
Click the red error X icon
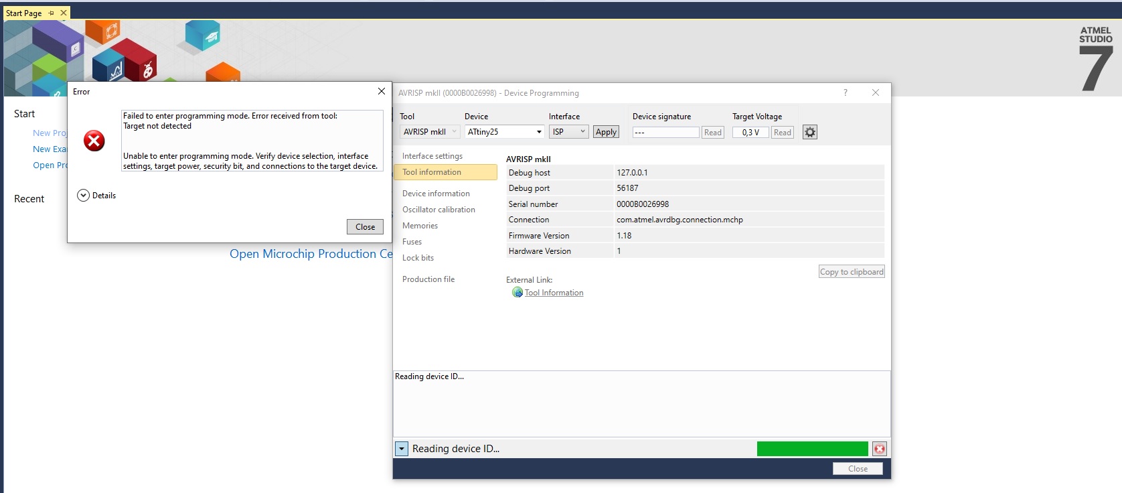(94, 141)
